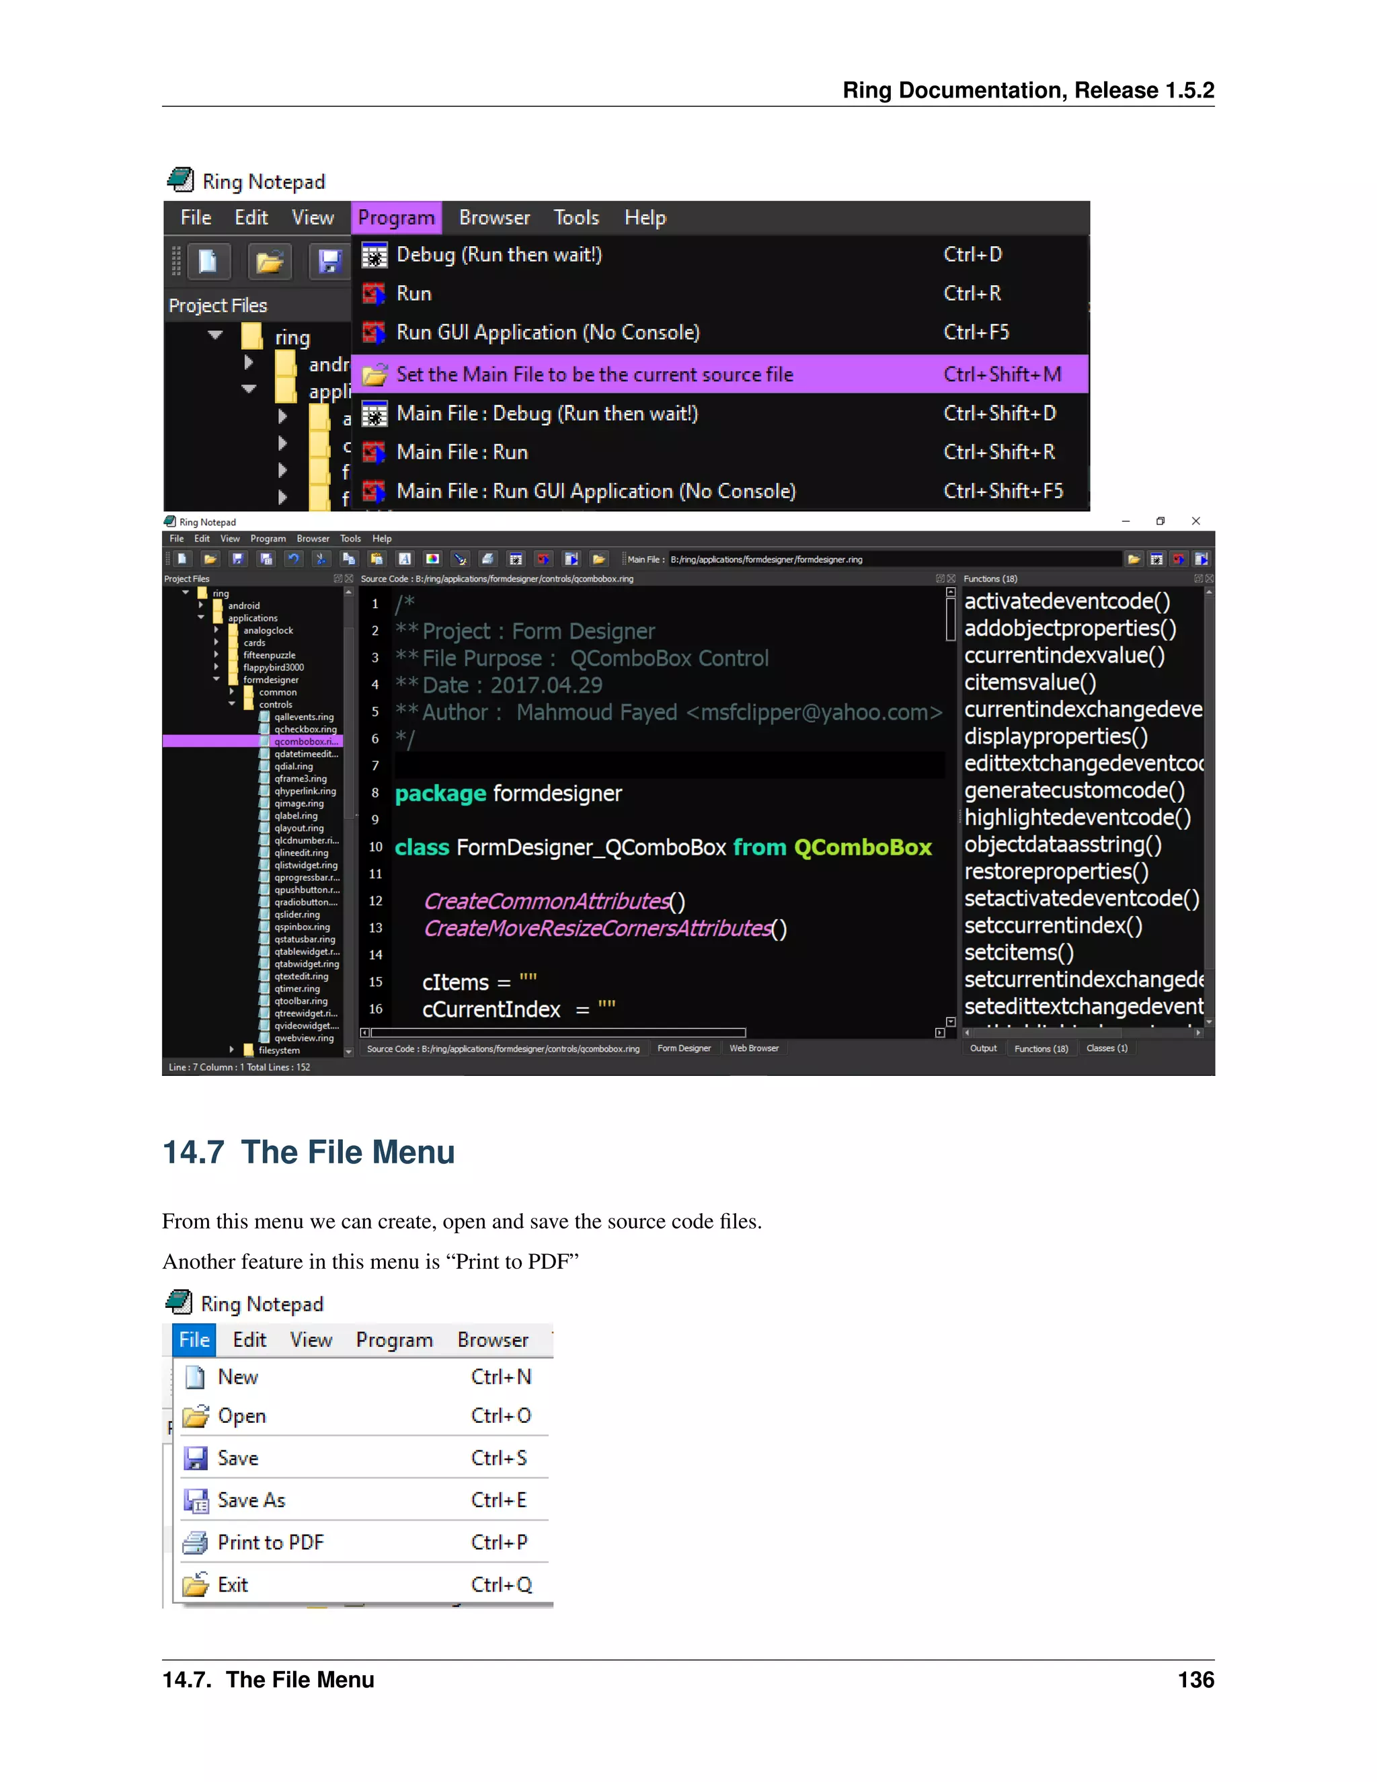Jump to generatecustomcode() in Functions list
Viewport: 1377px width, 1782px height.
1074,791
